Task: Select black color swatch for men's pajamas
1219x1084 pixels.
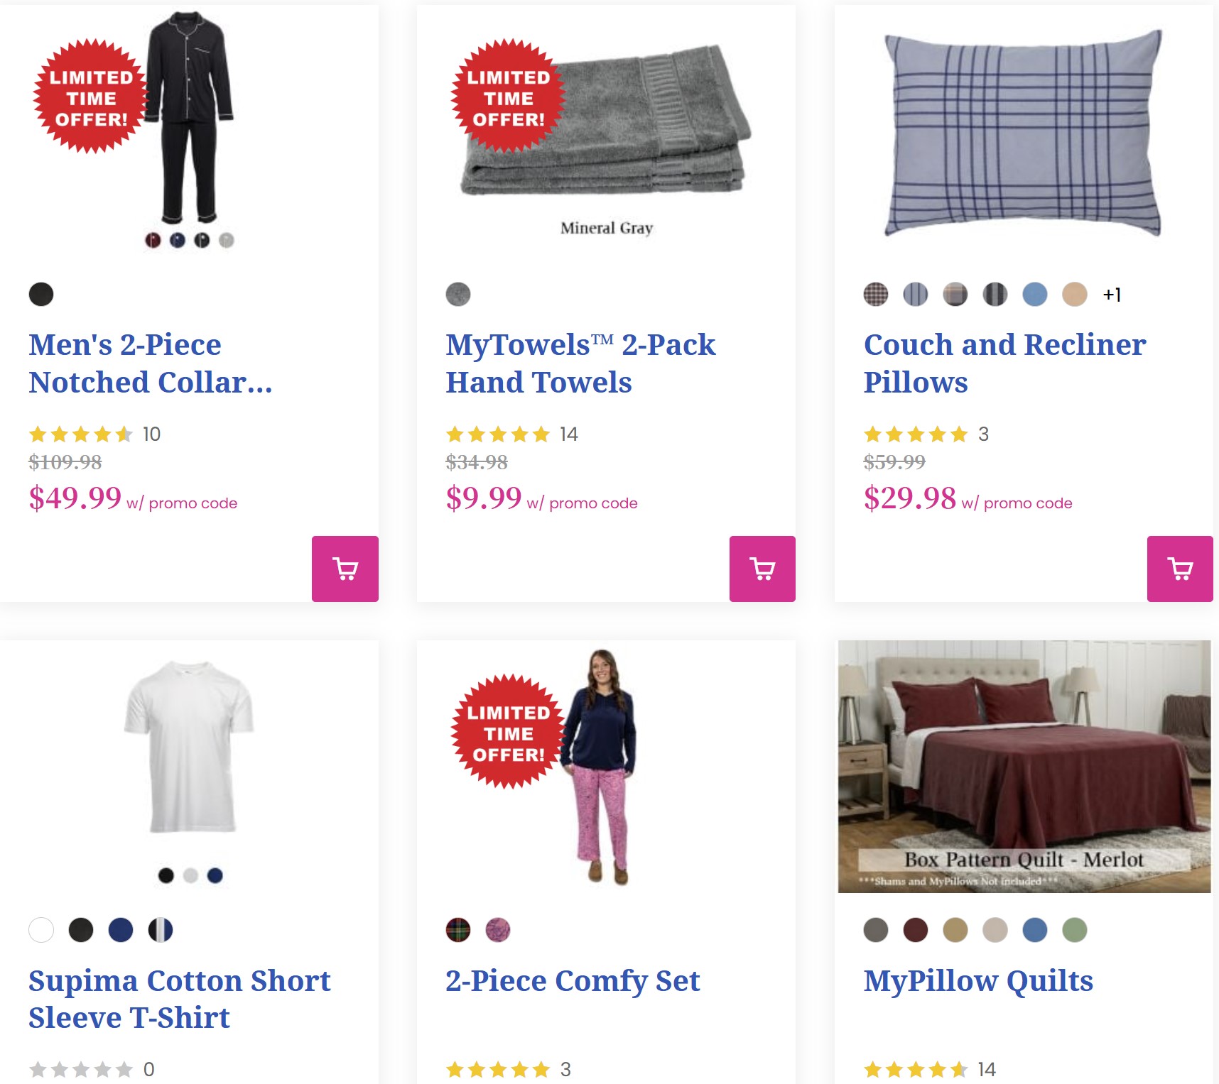Action: [x=41, y=294]
